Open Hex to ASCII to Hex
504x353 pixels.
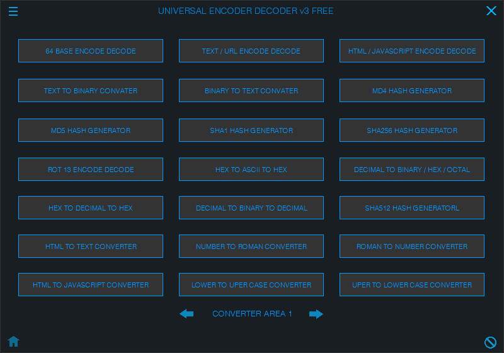click(251, 170)
